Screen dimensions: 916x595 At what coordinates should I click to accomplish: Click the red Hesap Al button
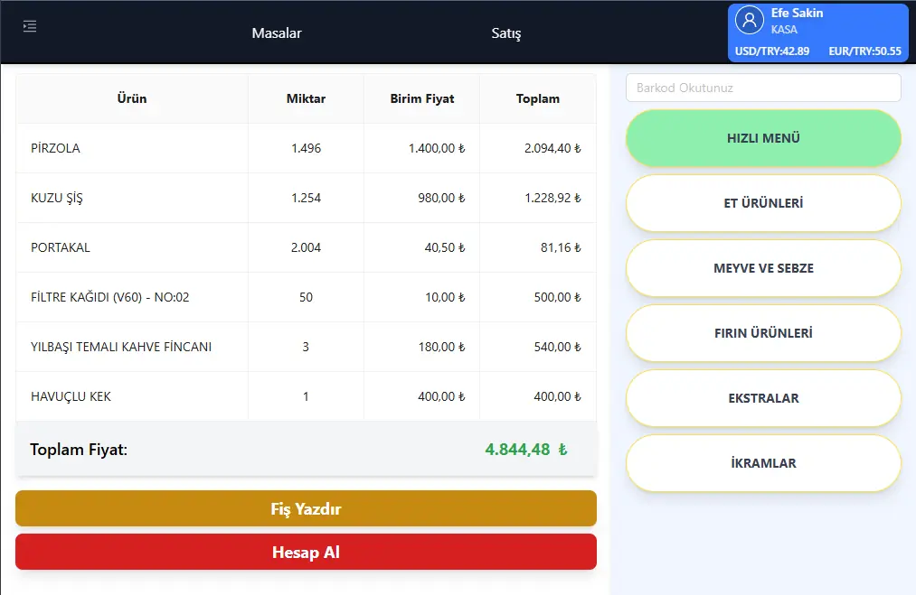(x=306, y=552)
